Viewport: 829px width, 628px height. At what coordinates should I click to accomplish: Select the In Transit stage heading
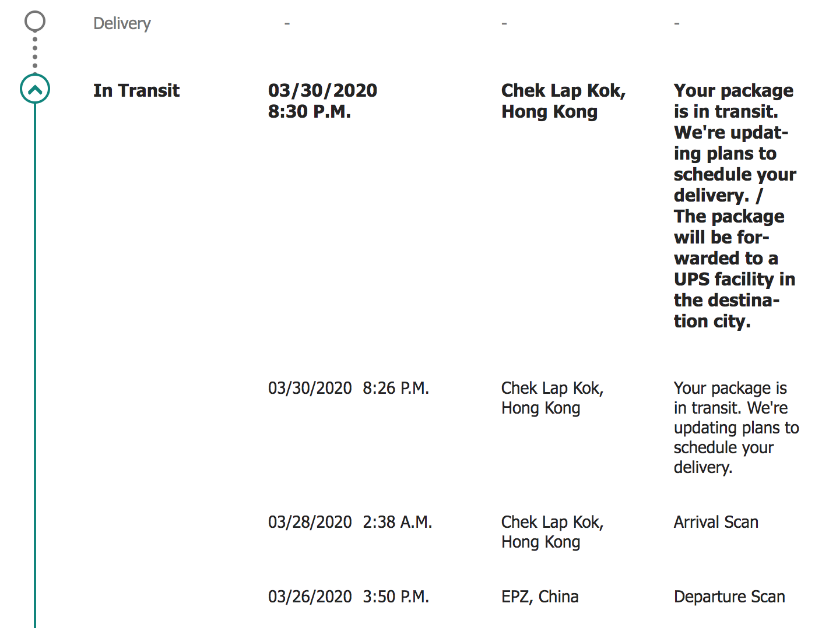click(136, 90)
